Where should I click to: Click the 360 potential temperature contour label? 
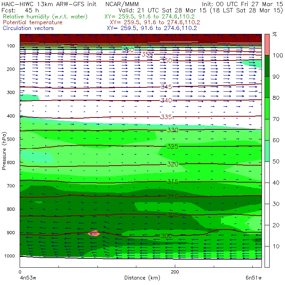click(x=128, y=50)
